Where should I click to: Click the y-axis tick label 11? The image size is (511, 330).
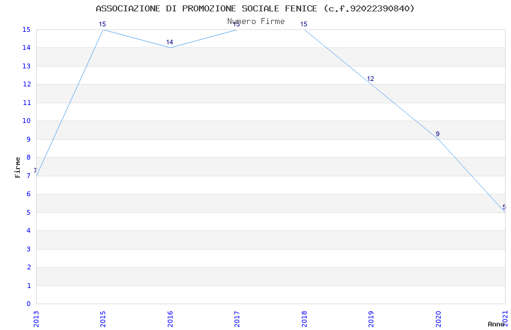click(x=26, y=103)
